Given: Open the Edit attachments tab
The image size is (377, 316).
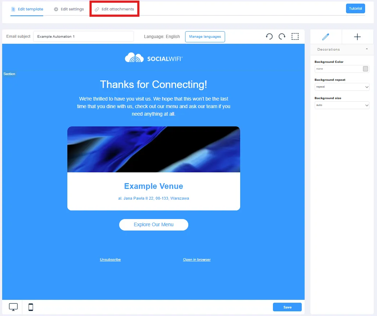Looking at the screenshot, I should [115, 9].
